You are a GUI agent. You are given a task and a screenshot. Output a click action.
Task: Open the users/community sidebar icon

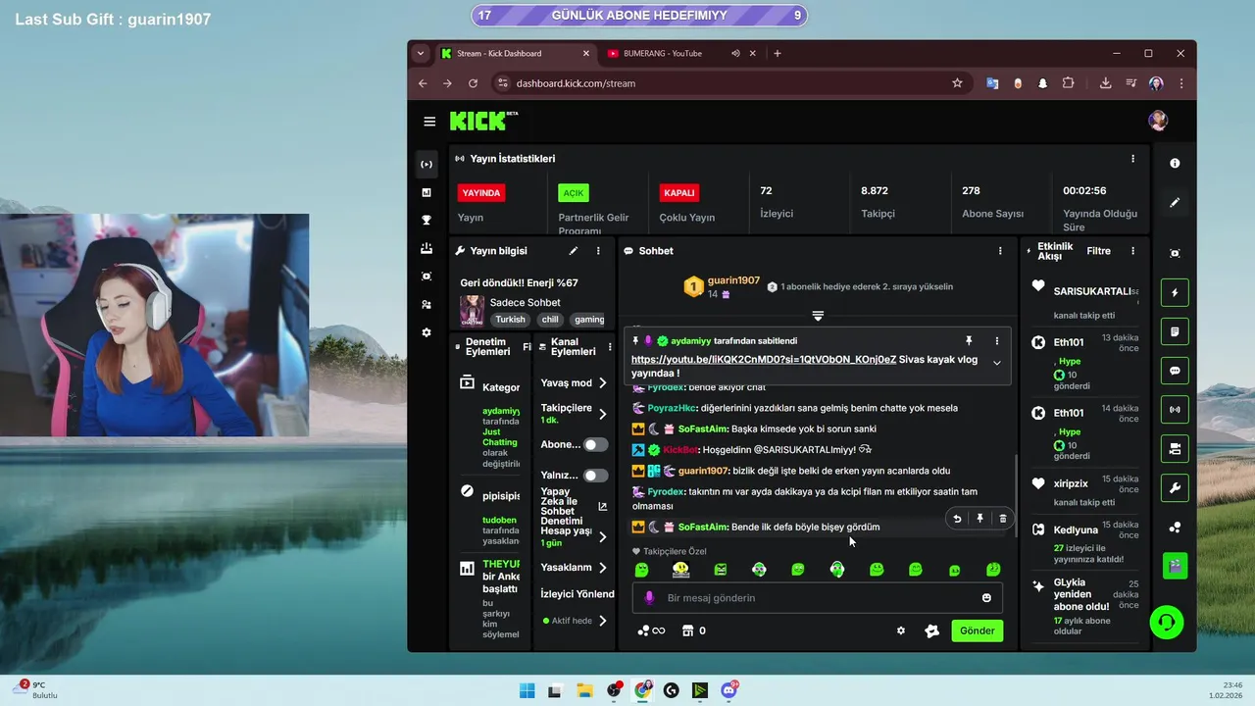tap(427, 305)
